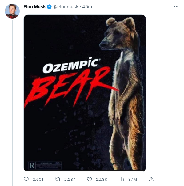184x186 pixels.
Task: Click the R restricted rating box in poster
Action: (45, 165)
